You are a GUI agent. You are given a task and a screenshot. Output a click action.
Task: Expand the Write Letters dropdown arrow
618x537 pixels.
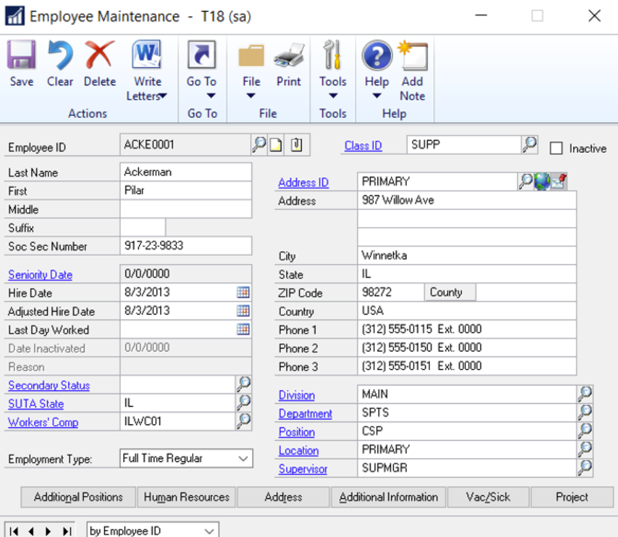[x=163, y=96]
